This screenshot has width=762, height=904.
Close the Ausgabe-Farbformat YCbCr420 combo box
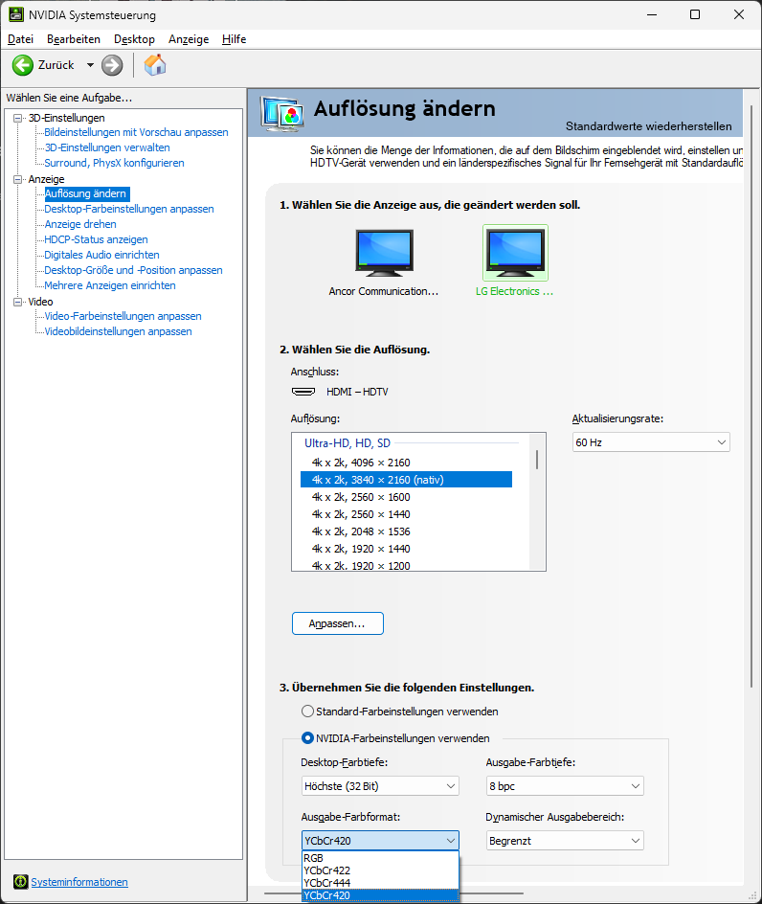pyautogui.click(x=380, y=841)
